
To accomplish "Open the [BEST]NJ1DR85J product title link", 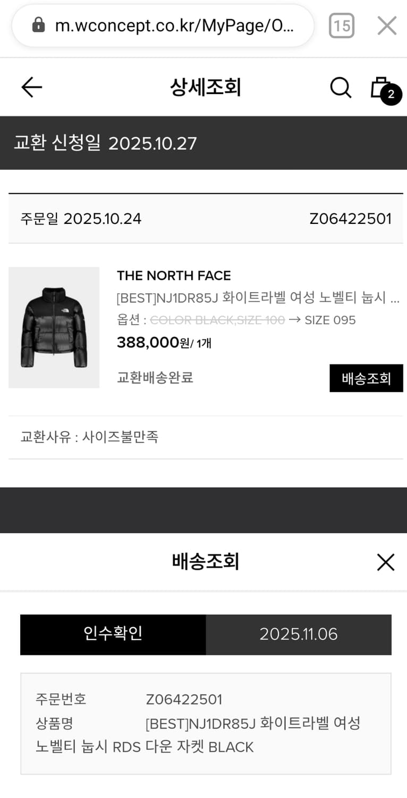I will [x=258, y=298].
